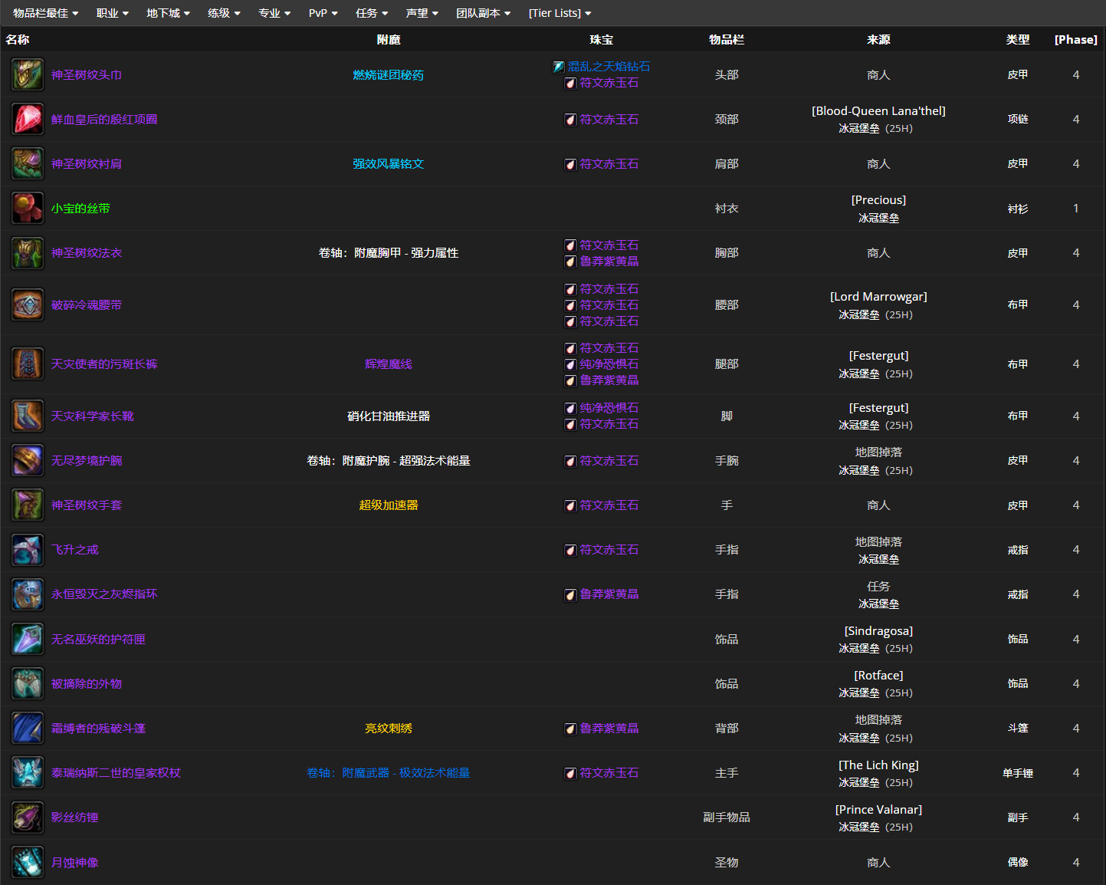Click the 鲜血皇后的殷红项圈 red gem icon
The width and height of the screenshot is (1106, 885).
28,120
